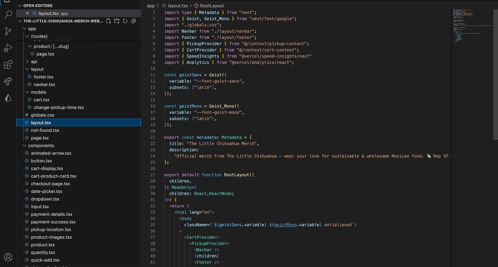Click the RootLayout breadcrumb symbol

click(x=209, y=6)
